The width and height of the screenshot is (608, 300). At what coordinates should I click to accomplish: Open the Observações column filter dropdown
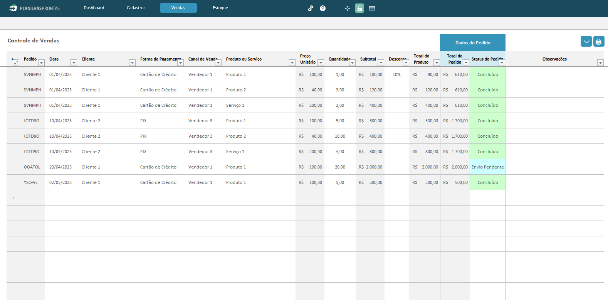(x=600, y=63)
